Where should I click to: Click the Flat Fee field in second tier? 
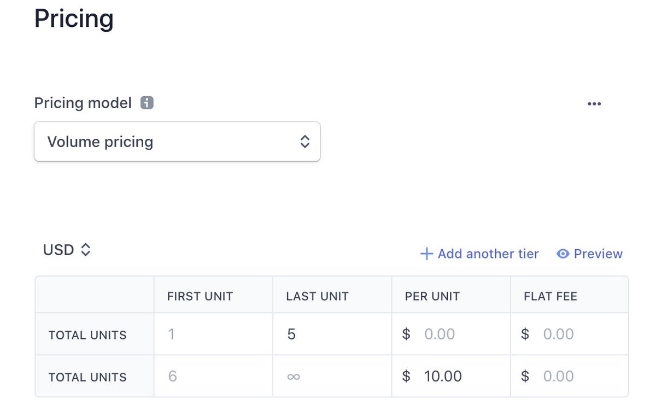(x=570, y=376)
